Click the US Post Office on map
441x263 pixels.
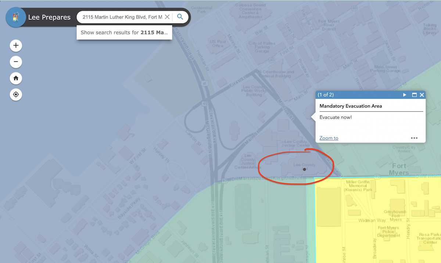click(x=218, y=44)
